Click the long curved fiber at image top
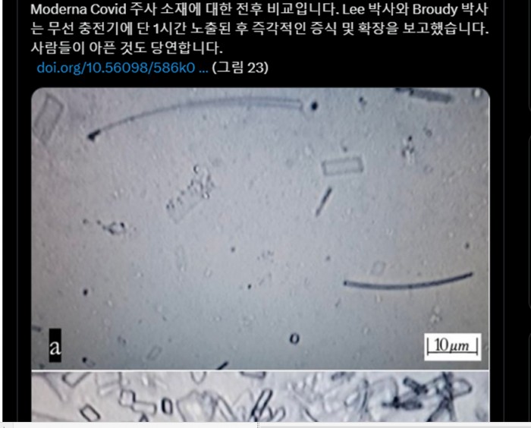 point(195,116)
